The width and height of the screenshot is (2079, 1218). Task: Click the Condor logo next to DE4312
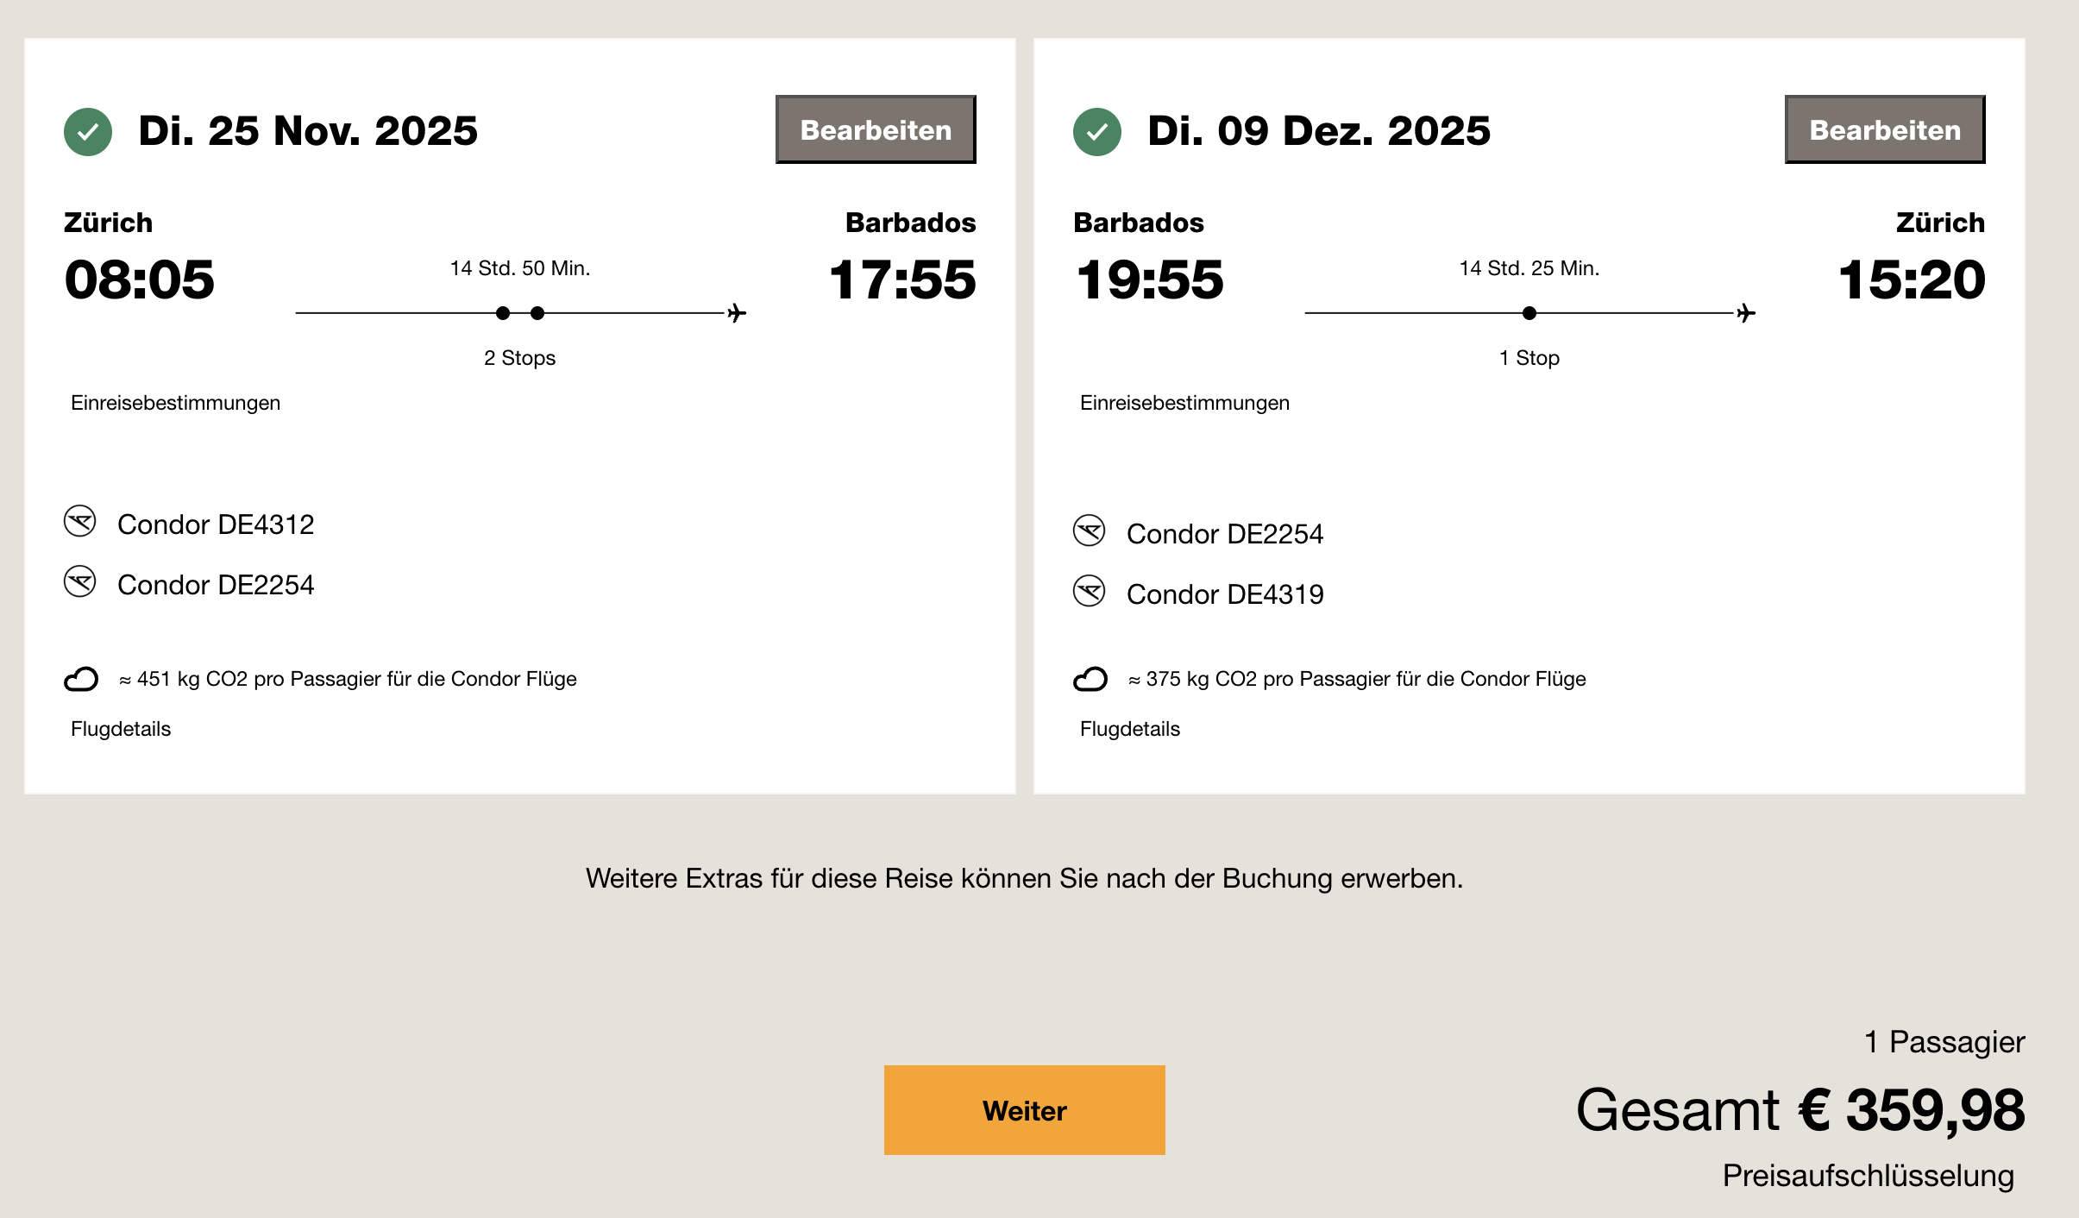(80, 522)
